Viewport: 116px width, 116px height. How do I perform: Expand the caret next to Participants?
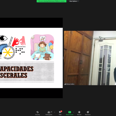tap(55, 112)
